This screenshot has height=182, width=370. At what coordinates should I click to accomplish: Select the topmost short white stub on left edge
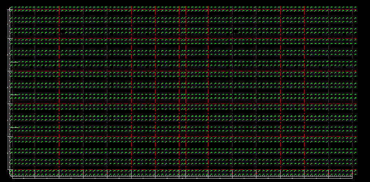pyautogui.click(x=14, y=62)
